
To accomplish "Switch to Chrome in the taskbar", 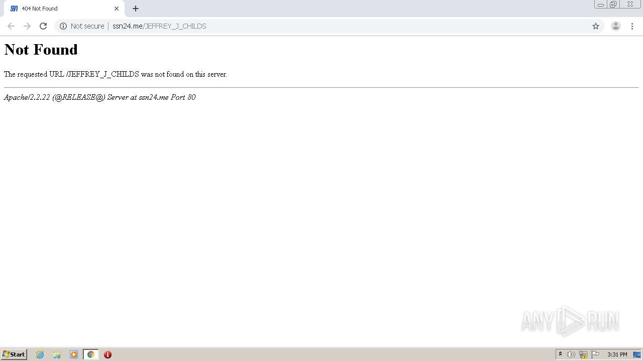I will click(x=90, y=354).
